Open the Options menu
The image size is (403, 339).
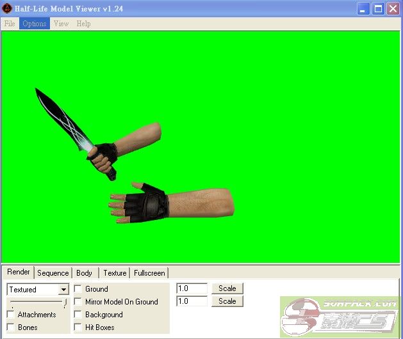[34, 24]
